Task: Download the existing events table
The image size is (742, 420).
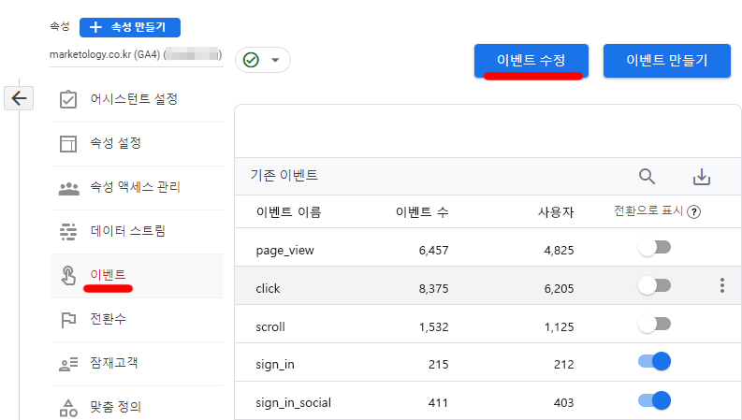Action: (x=702, y=177)
